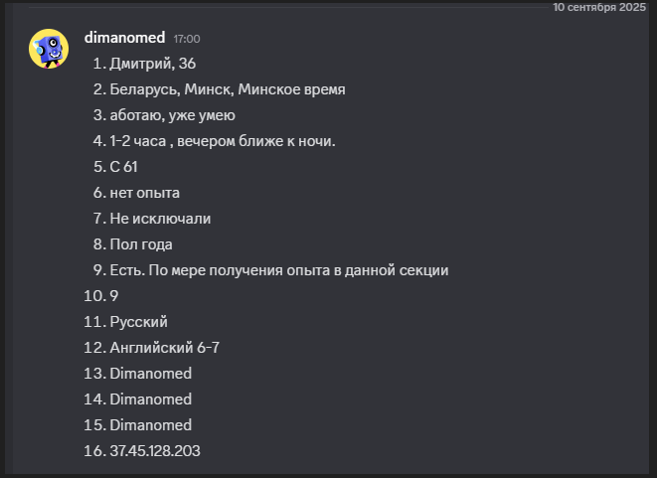657x478 pixels.
Task: Click the line starting 'Есть. По мере получения'
Action: point(279,270)
